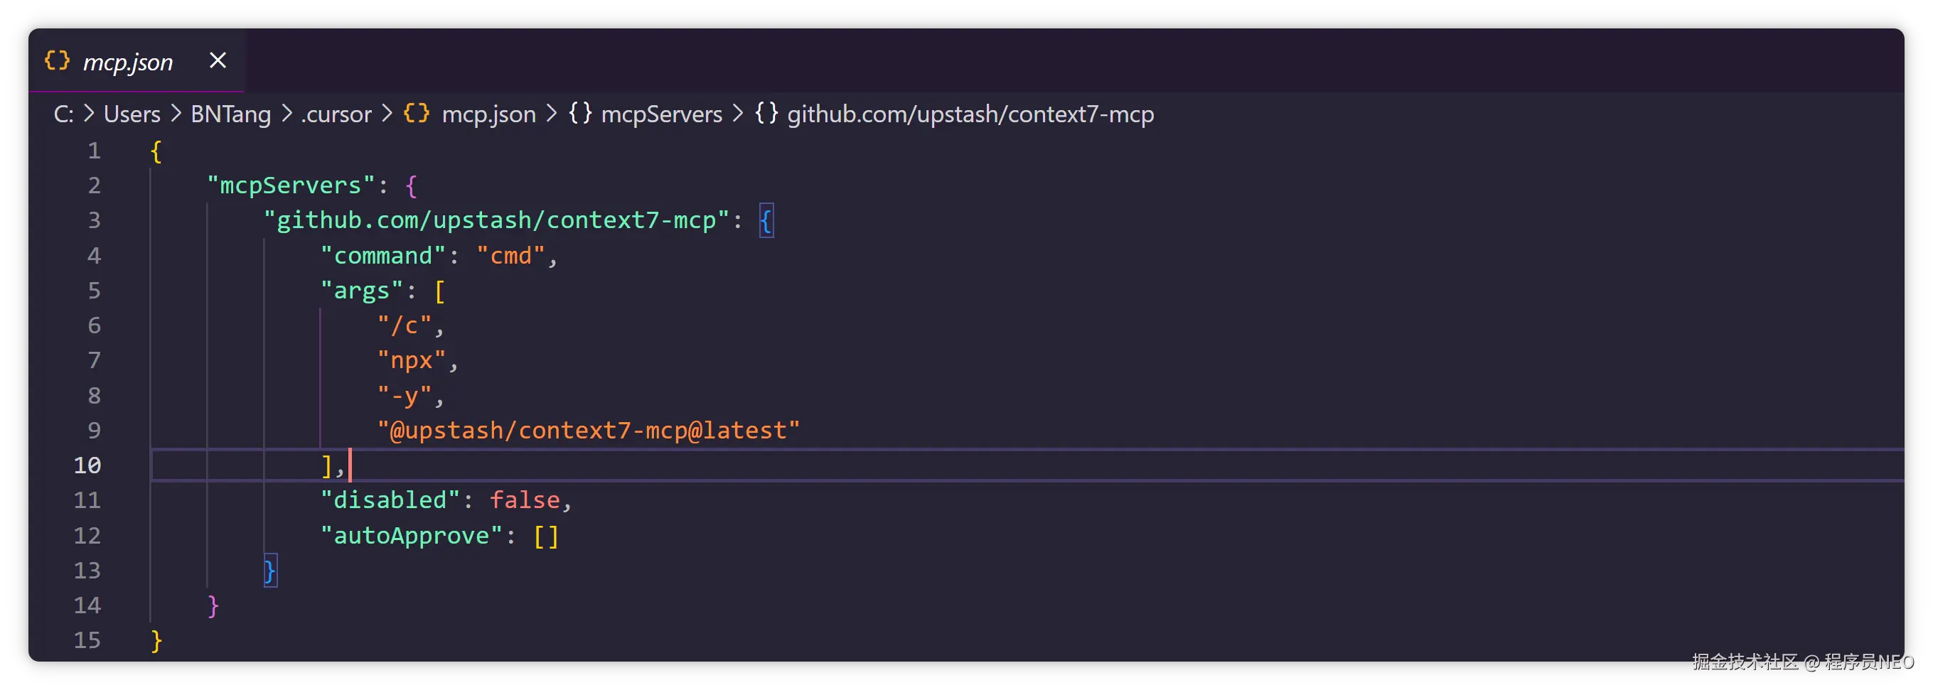This screenshot has height=690, width=1933.
Task: Click line number 3 in the gutter
Action: 94,220
